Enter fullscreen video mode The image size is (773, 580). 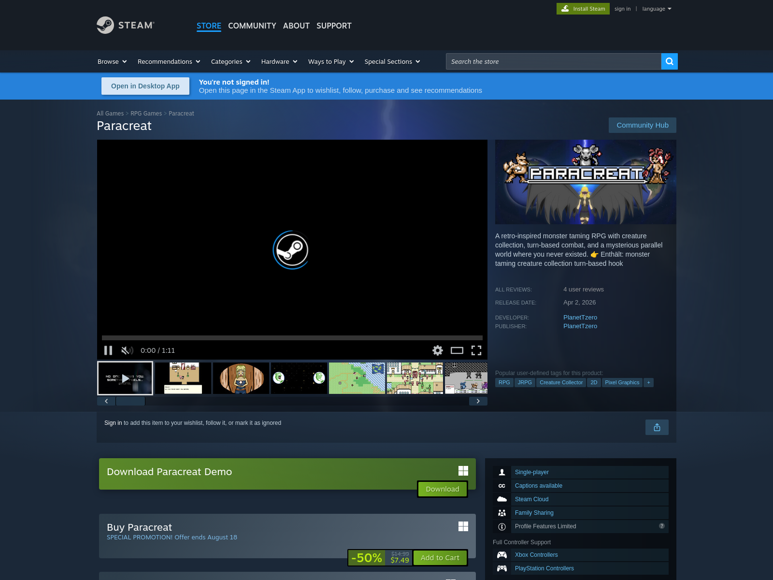(476, 350)
